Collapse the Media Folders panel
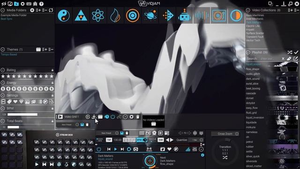 3,10
